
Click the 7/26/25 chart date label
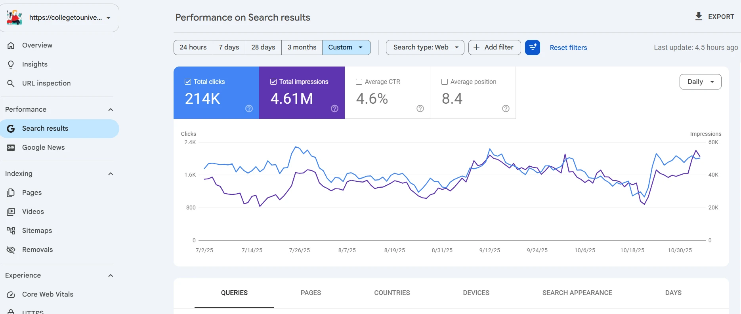(300, 250)
